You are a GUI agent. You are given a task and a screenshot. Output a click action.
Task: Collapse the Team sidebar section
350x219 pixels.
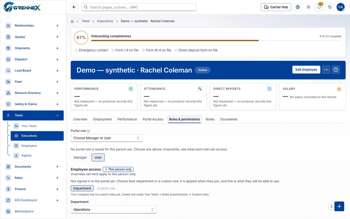coord(57,116)
